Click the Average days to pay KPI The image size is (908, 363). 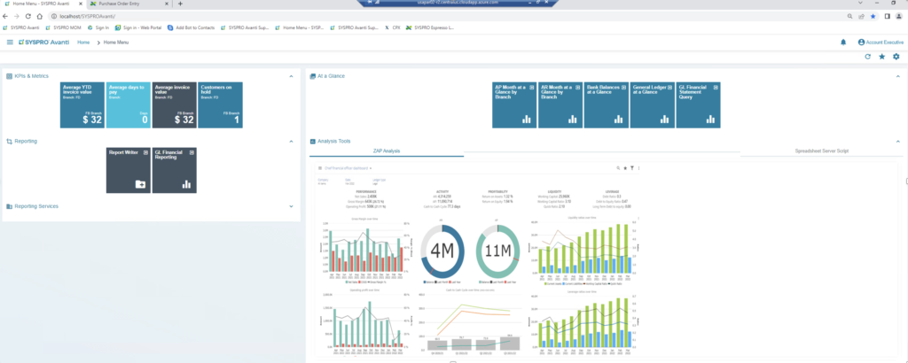pos(129,104)
